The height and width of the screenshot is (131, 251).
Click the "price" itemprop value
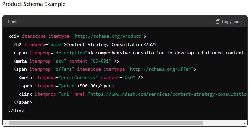pos(68,86)
